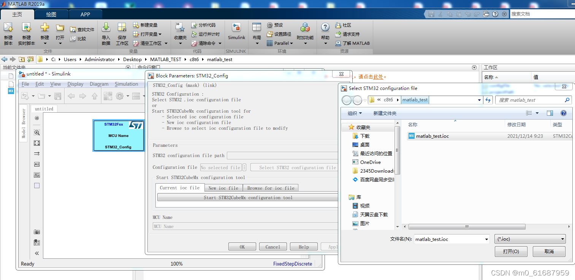The width and height of the screenshot is (575, 280).
Task: Click the screenshot camera icon in the Simulink sidebar
Action: click(36, 232)
